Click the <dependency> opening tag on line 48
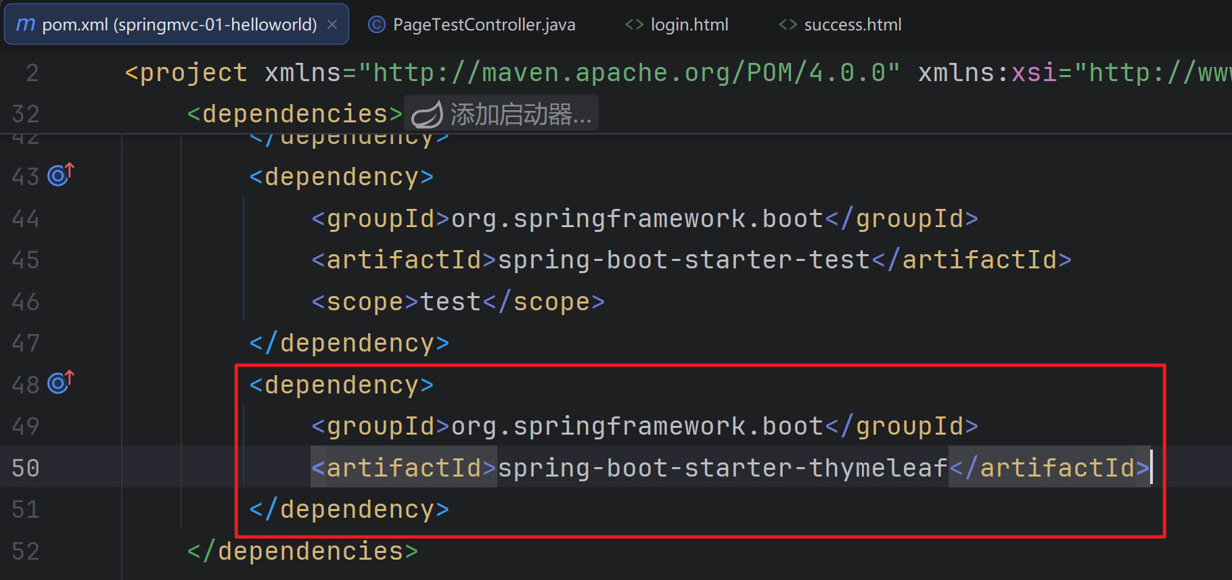1232x580 pixels. (x=342, y=385)
